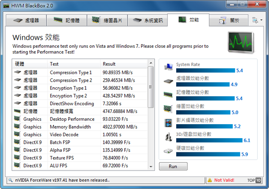The width and height of the screenshot is (269, 189).
Task: Click the graphics icon in Memory Bandwidth row
Action: point(17,126)
